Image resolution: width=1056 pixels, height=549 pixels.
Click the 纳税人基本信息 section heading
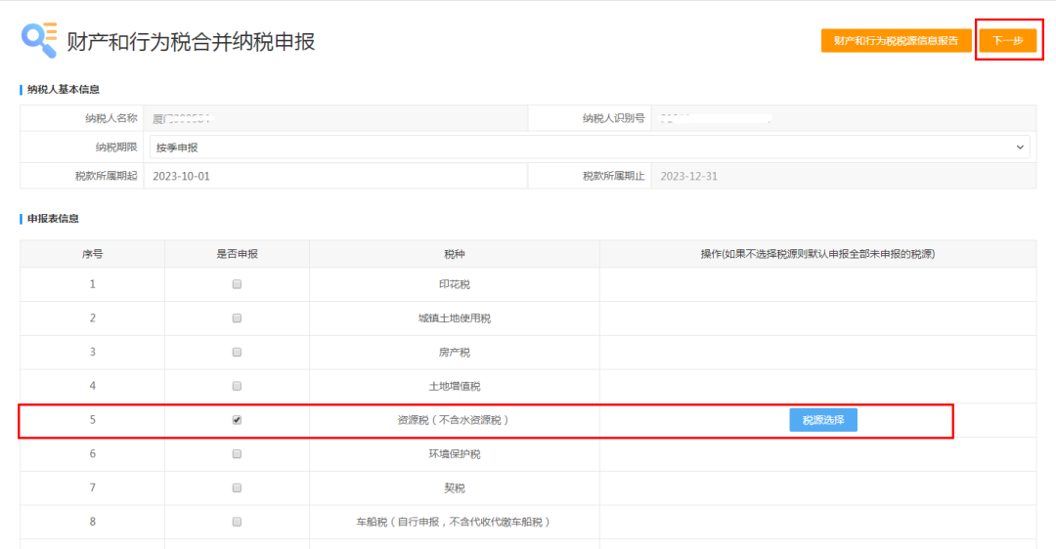coord(64,90)
